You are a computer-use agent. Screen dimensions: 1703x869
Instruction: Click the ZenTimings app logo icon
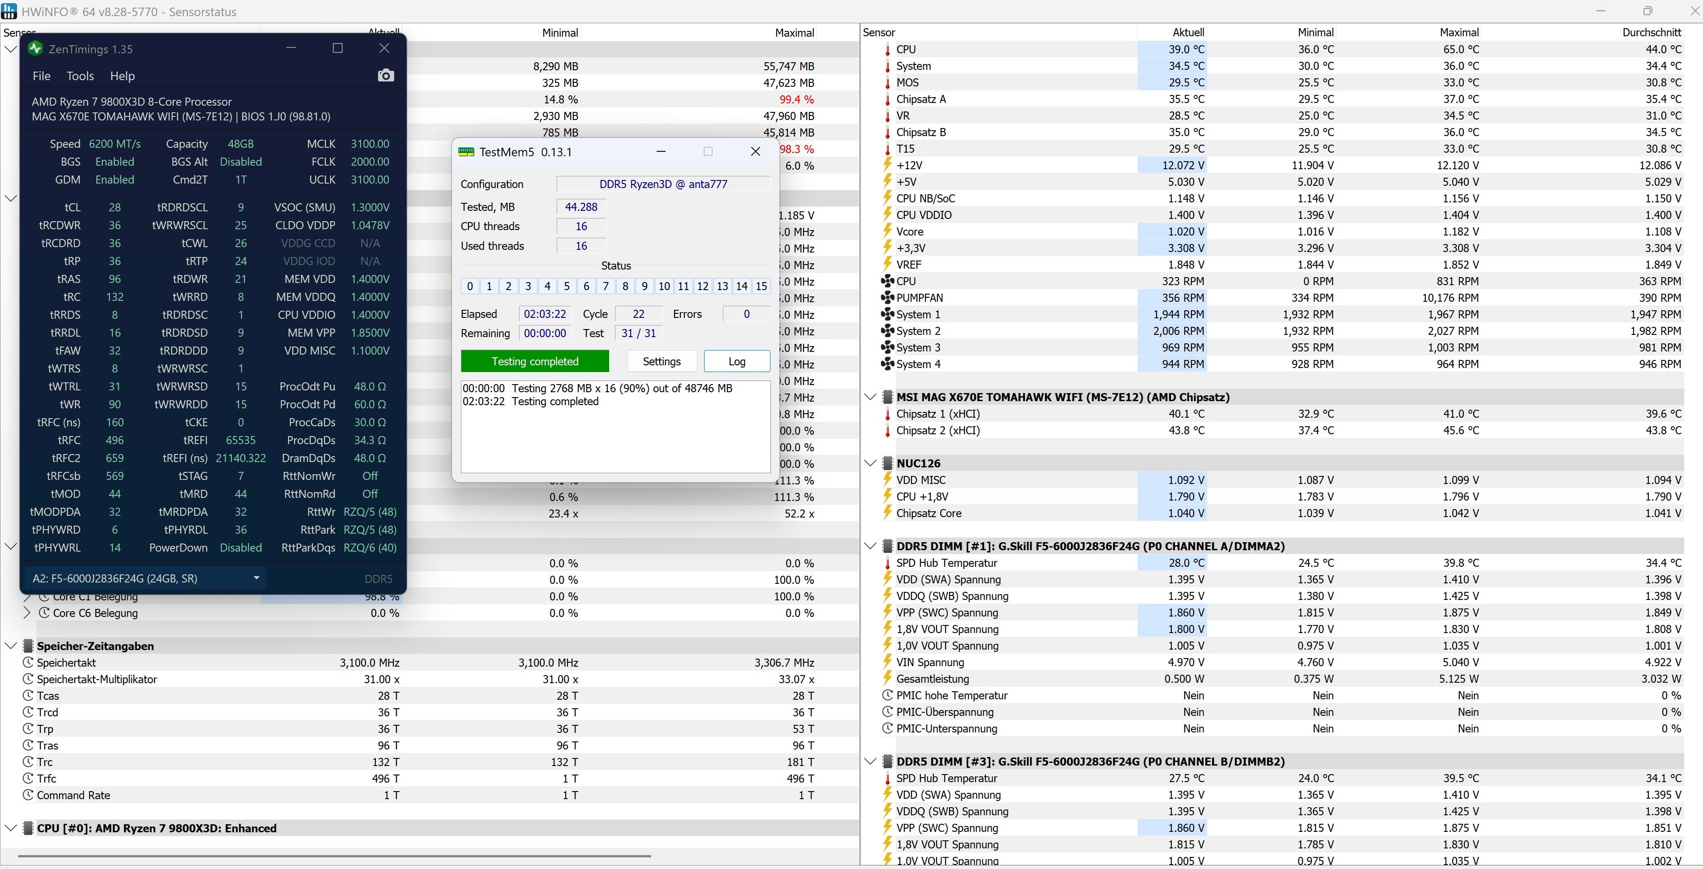click(x=36, y=49)
